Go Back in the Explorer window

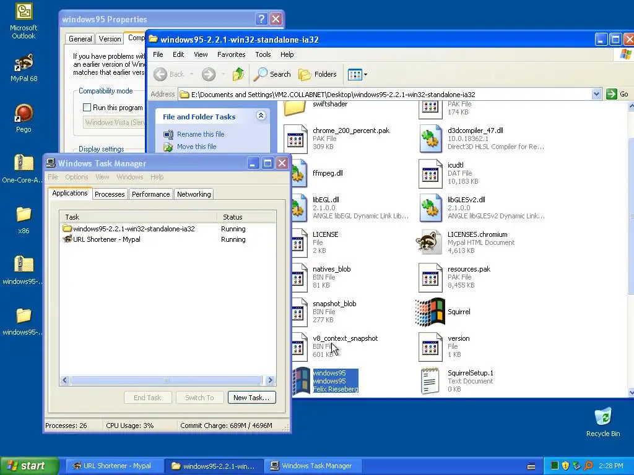[169, 74]
